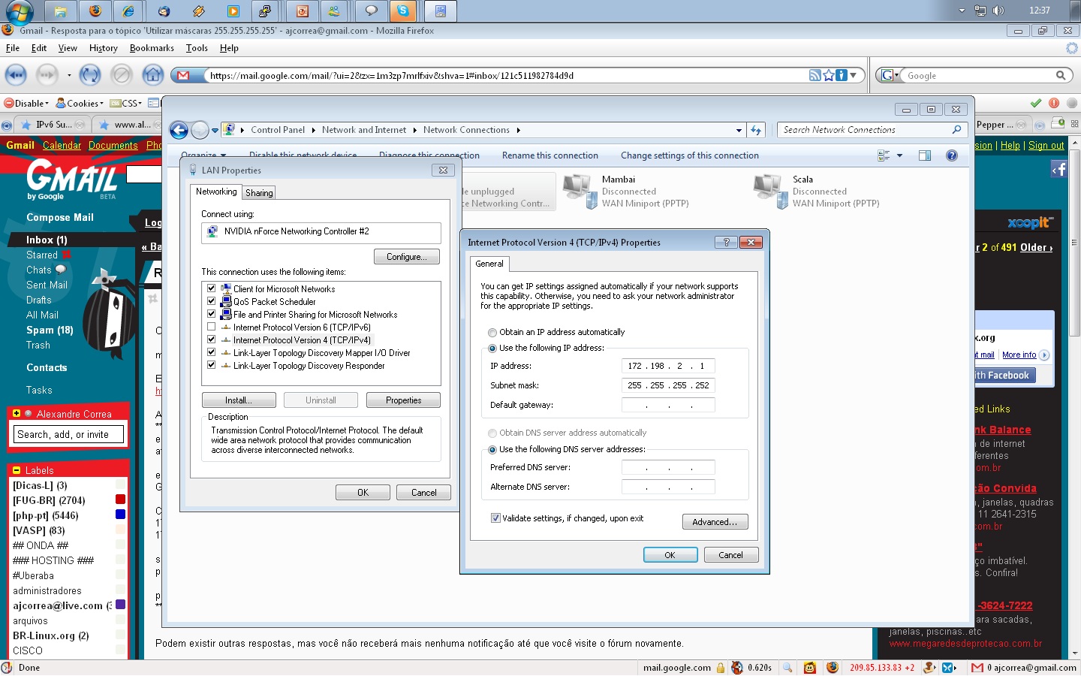The height and width of the screenshot is (676, 1081).
Task: Refresh the Network Connections address bar
Action: pos(756,130)
